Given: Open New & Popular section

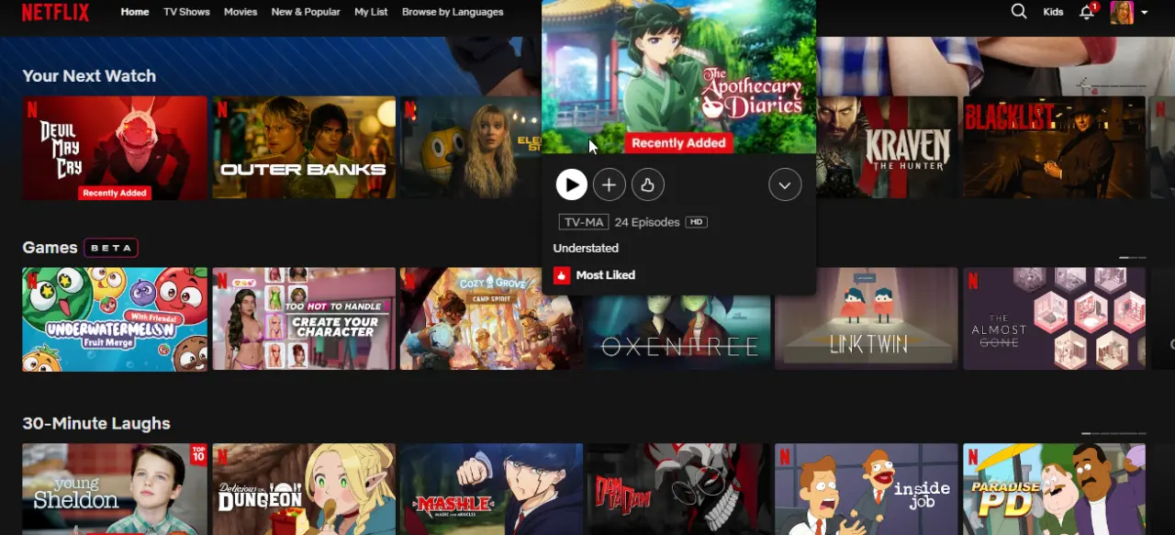Looking at the screenshot, I should pos(306,12).
